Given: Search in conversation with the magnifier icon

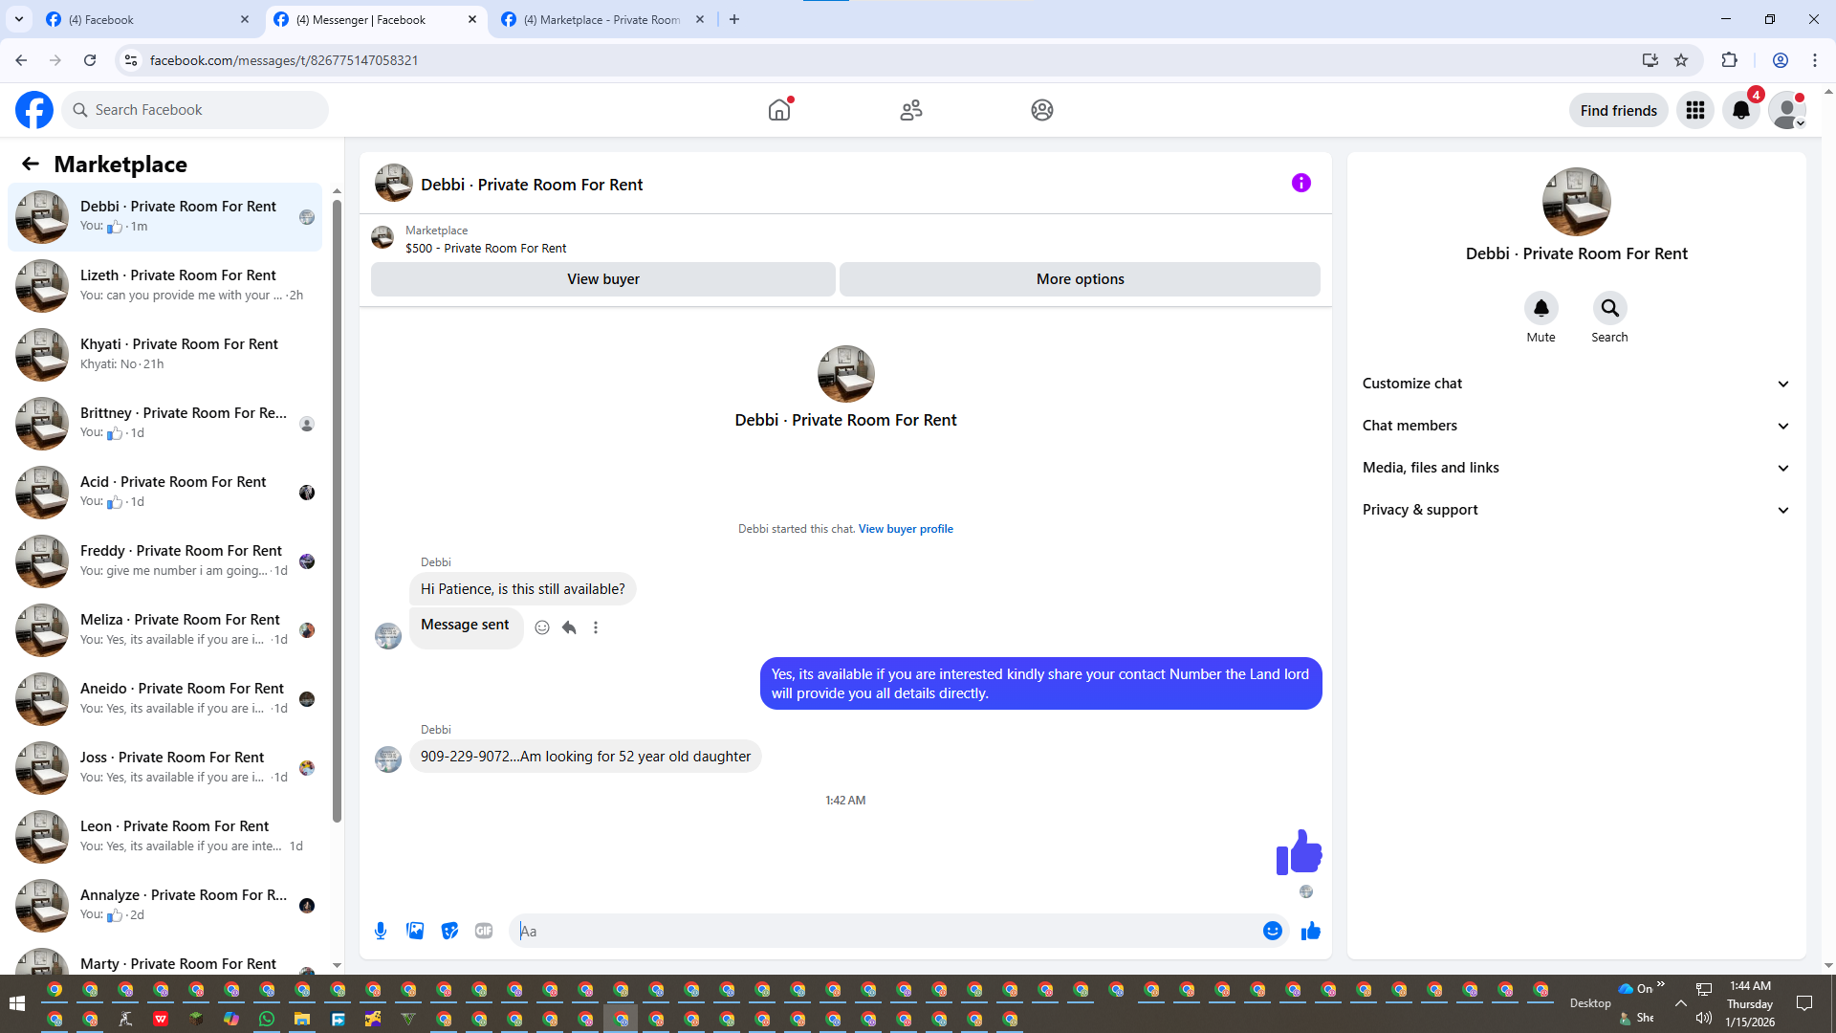Looking at the screenshot, I should [x=1609, y=309].
